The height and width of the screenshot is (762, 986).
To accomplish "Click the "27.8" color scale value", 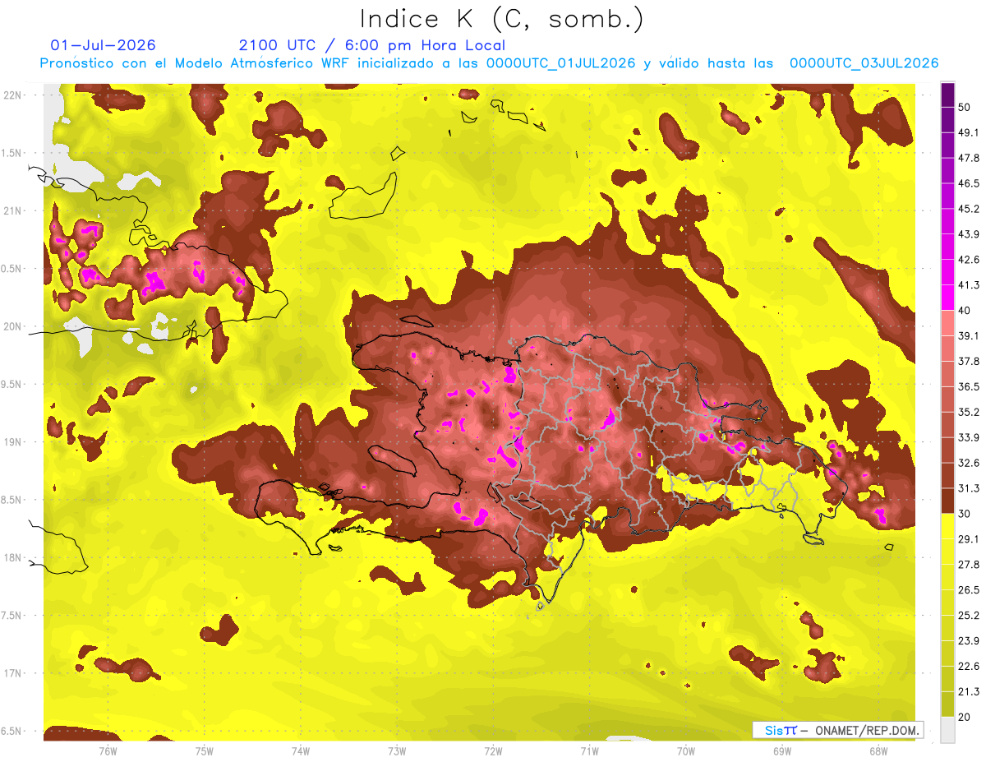I will 970,564.
